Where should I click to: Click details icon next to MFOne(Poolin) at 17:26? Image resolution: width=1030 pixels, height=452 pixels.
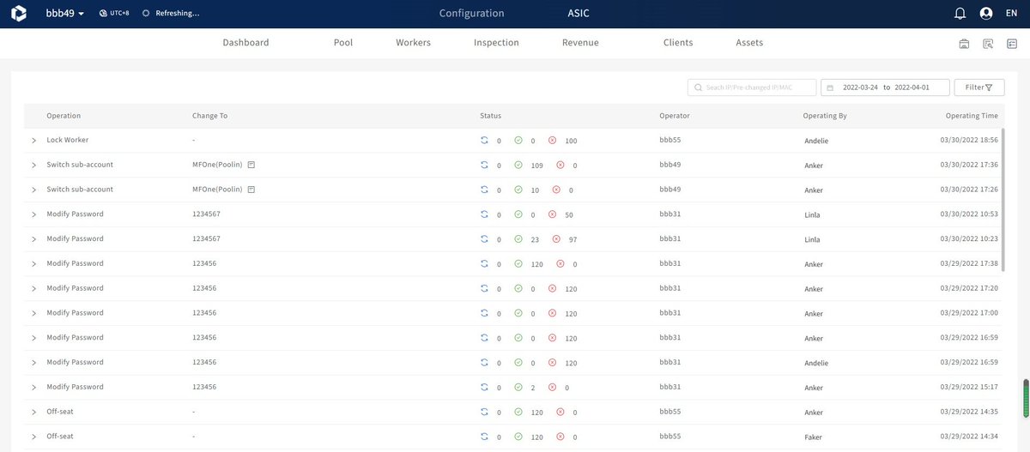[x=251, y=190]
